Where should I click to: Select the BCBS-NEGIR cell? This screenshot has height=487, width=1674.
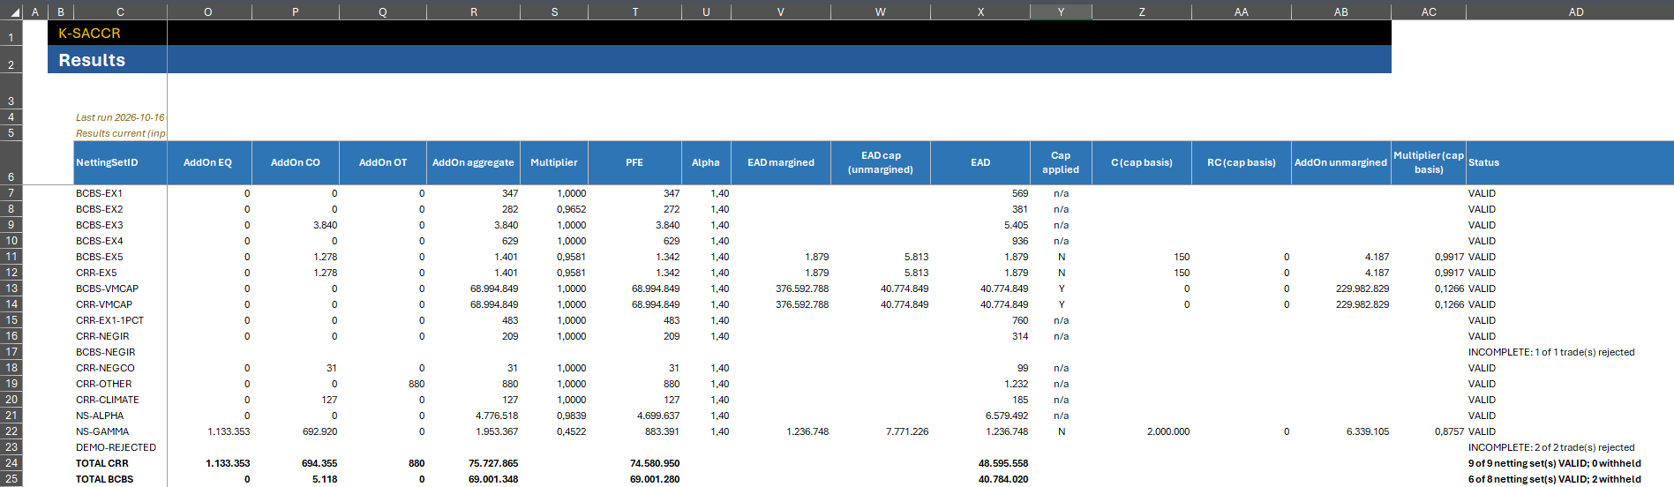tap(120, 352)
